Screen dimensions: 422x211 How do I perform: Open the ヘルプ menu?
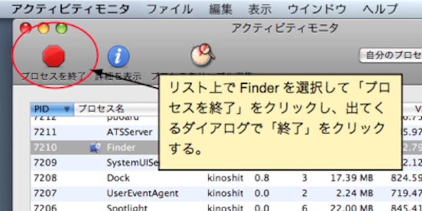coord(380,9)
